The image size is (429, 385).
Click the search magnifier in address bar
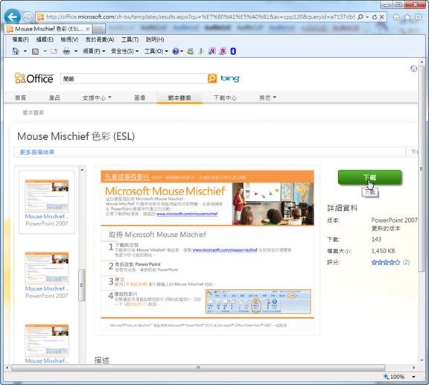(360, 17)
